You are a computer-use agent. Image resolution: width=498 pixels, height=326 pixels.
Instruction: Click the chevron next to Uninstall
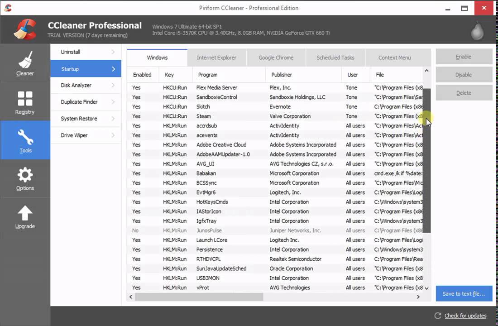point(113,52)
